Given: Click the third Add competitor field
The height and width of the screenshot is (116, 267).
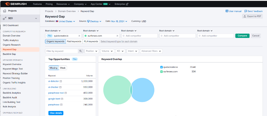Looking at the screenshot, I should coord(215,36).
